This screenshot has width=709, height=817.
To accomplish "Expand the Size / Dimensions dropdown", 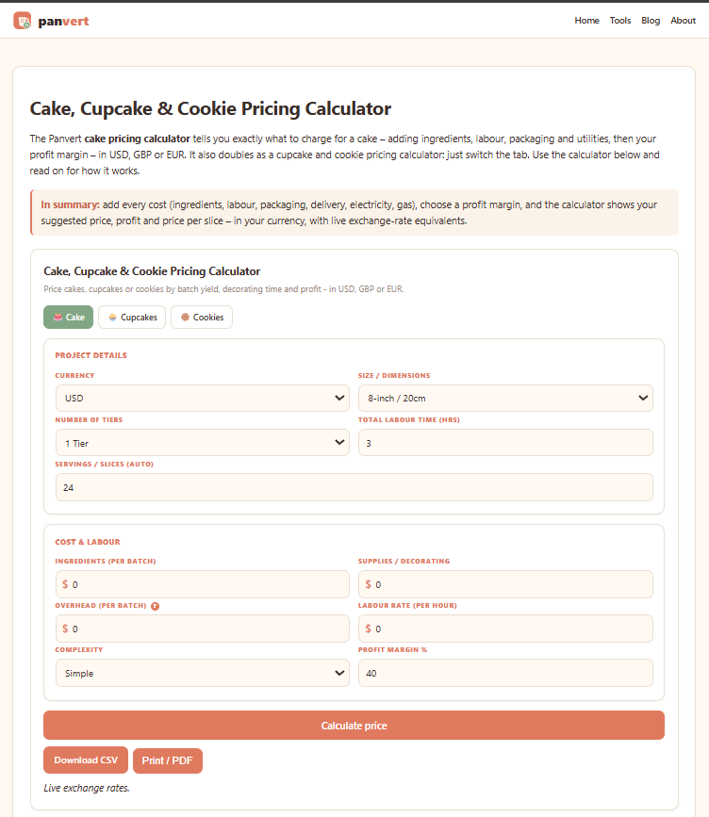I will coord(505,398).
